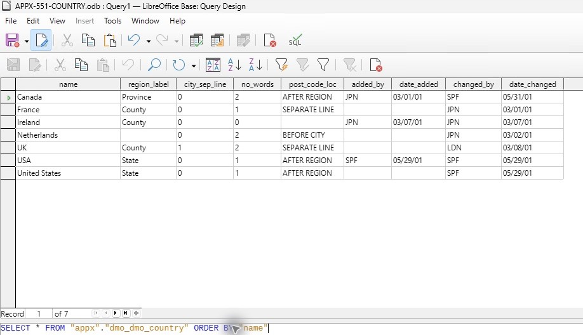Select the row header for Canada

tap(8, 97)
